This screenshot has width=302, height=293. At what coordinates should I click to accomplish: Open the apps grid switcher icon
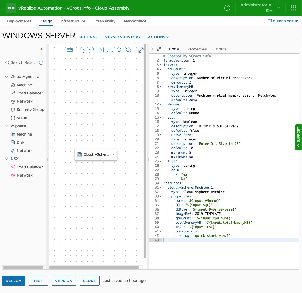[x=293, y=8]
